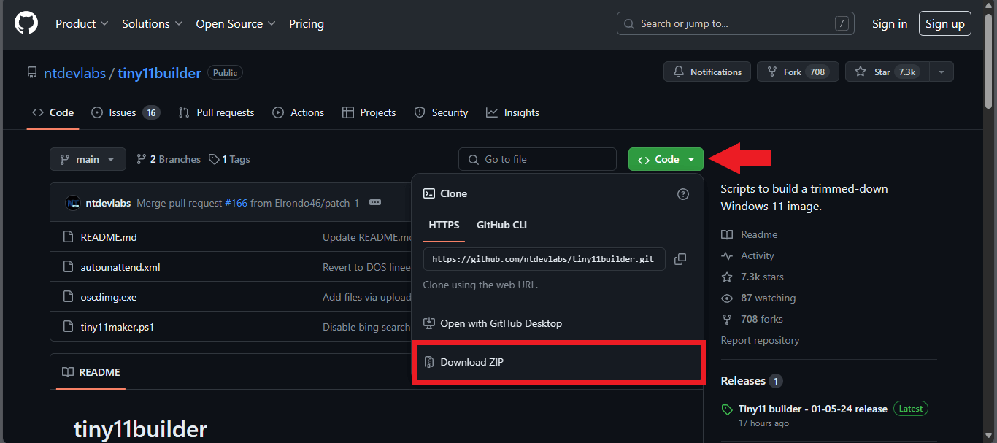997x443 pixels.
Task: Open tiny11maker.ps1 file
Action: coord(118,327)
